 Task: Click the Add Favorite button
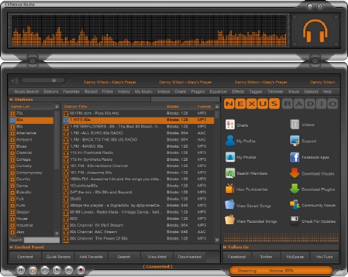click(90, 257)
